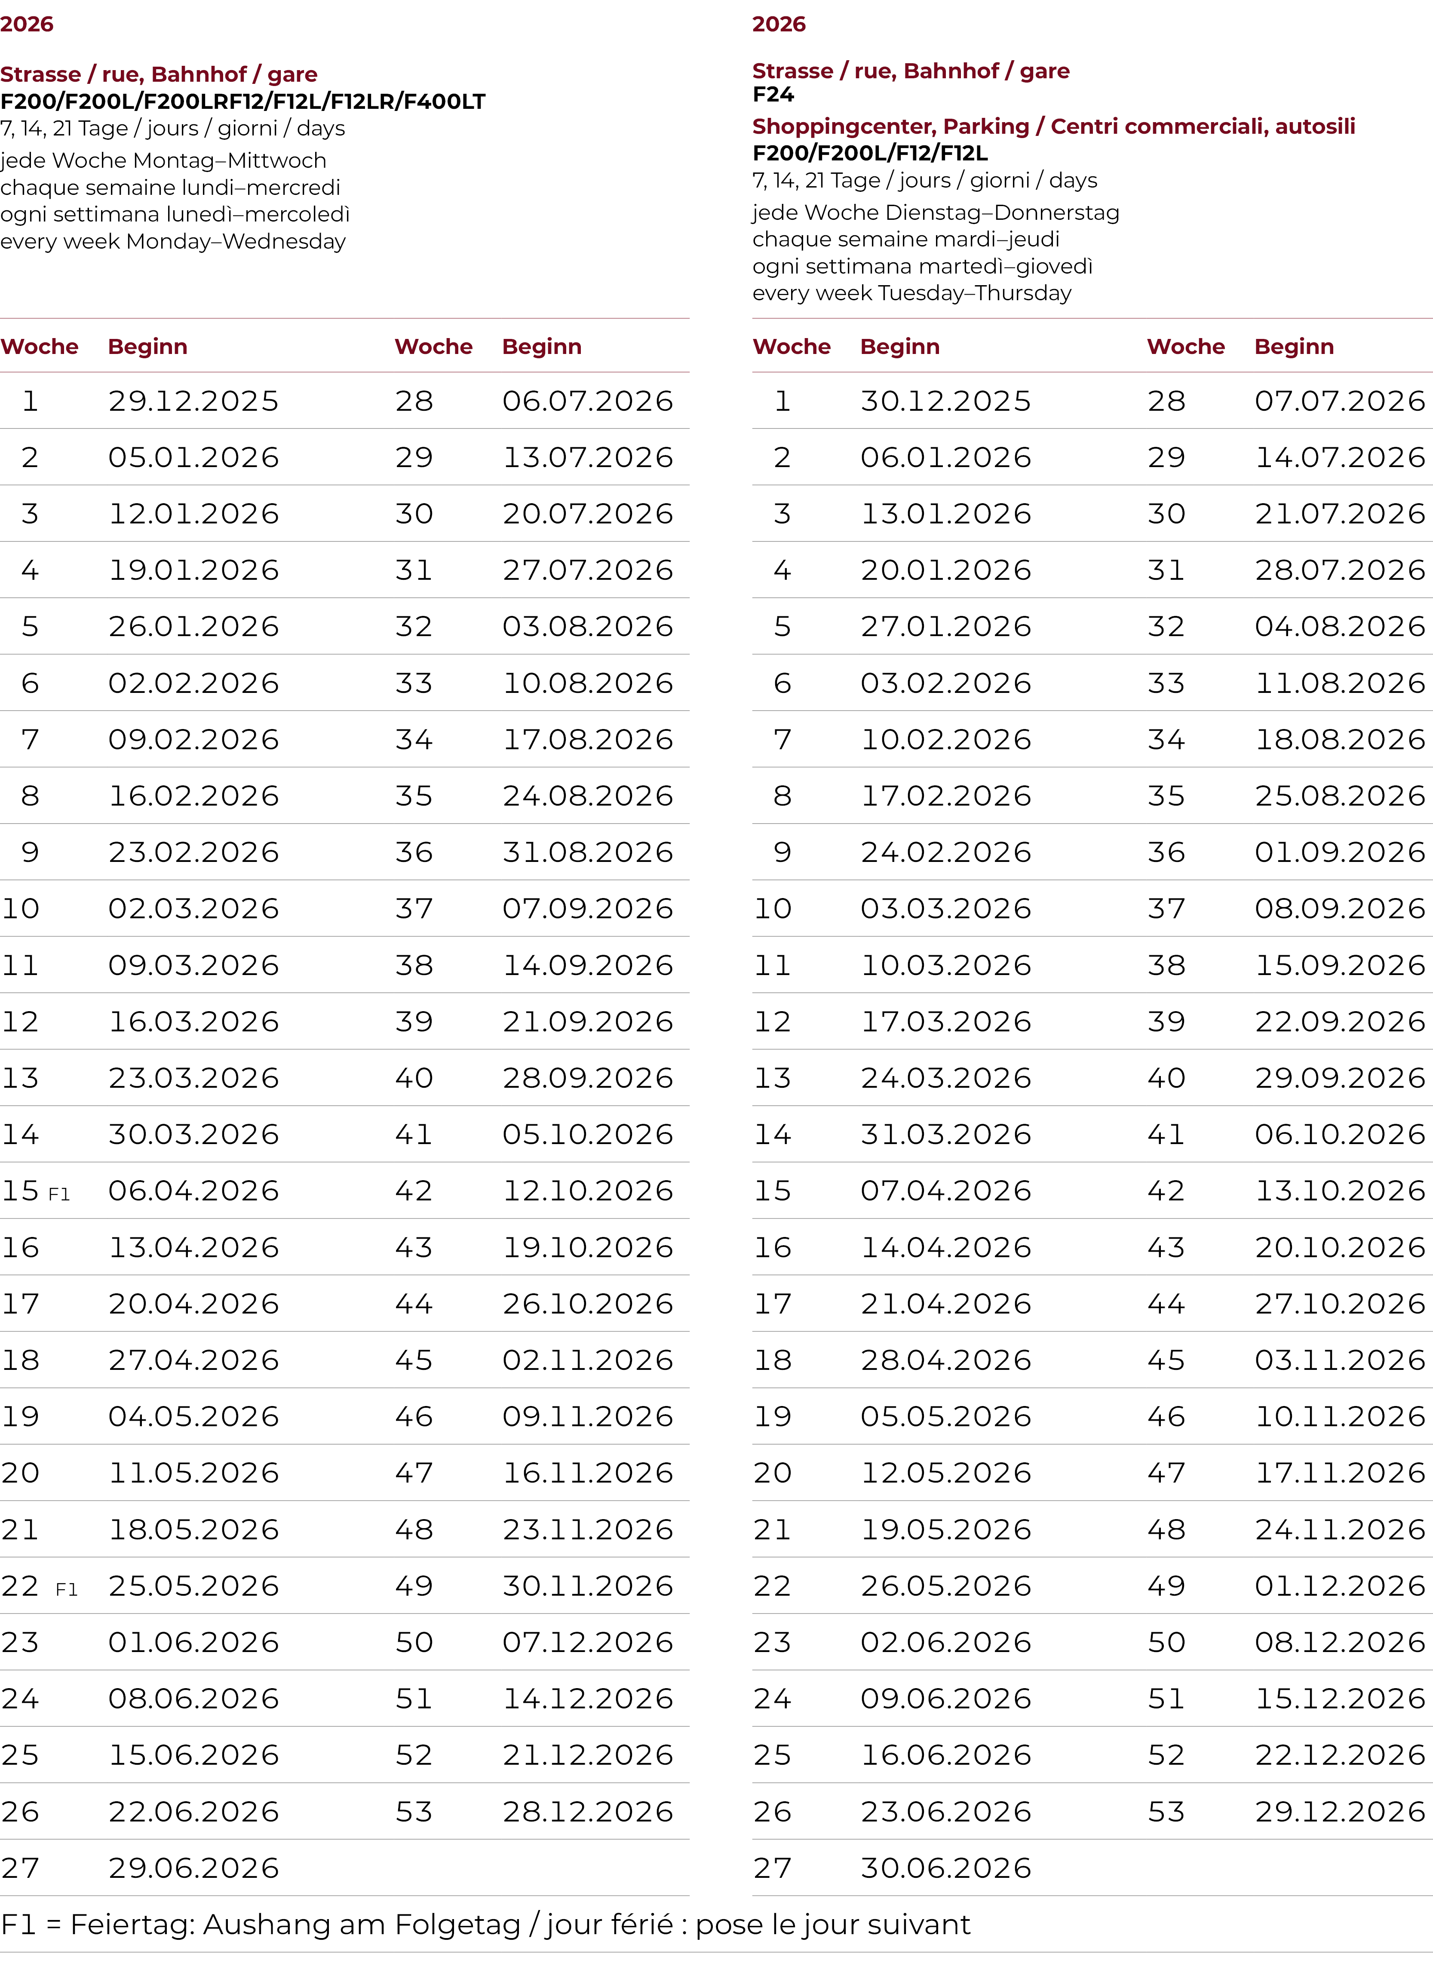Click the date 20.10.2026
This screenshot has height=1966, width=1433.
point(1339,1247)
